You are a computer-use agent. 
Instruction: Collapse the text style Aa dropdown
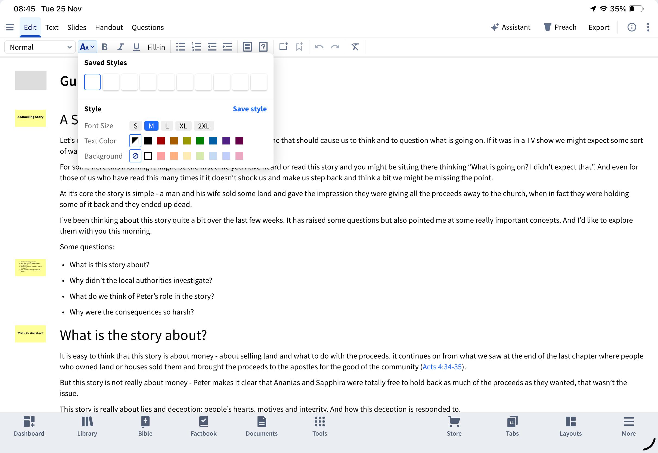point(88,47)
